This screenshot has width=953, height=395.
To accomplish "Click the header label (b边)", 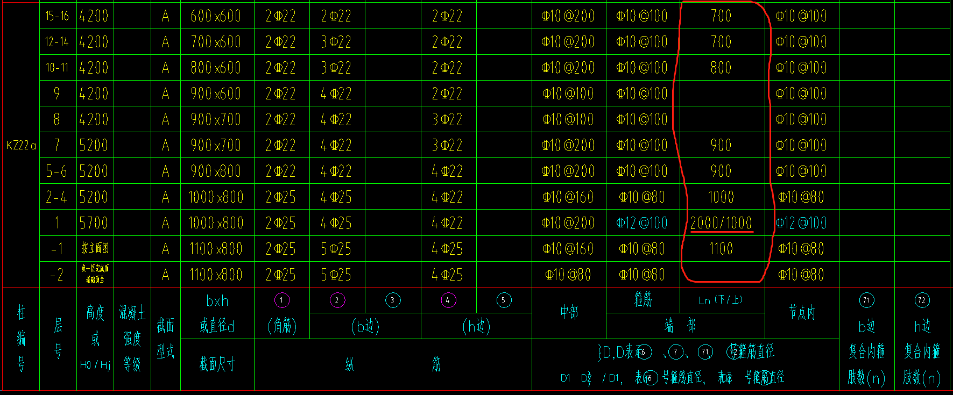I will 365,326.
